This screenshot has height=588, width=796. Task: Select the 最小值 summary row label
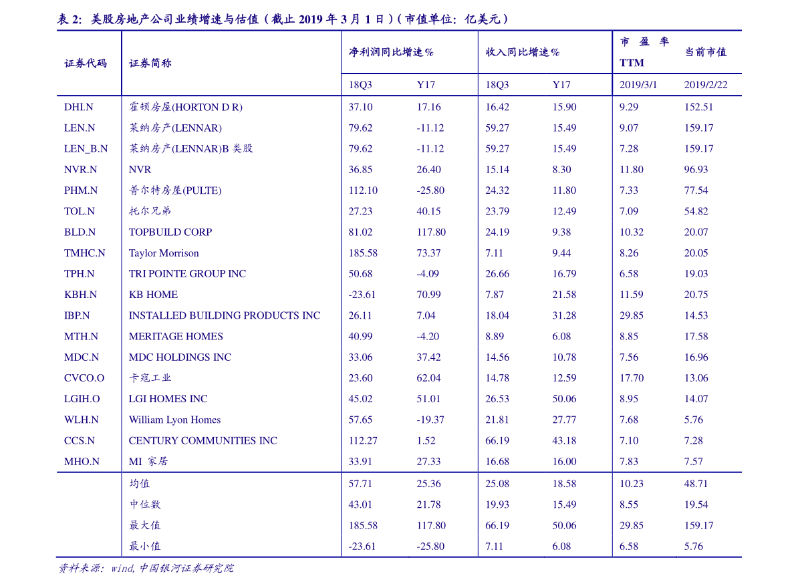[x=144, y=547]
